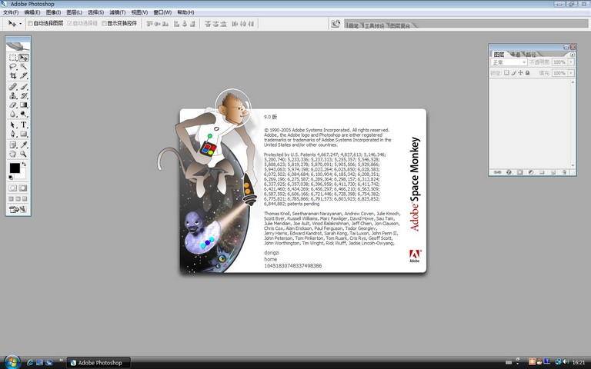Image resolution: width=591 pixels, height=369 pixels.
Task: Switch to the 路径 paths tab
Action: coord(531,55)
